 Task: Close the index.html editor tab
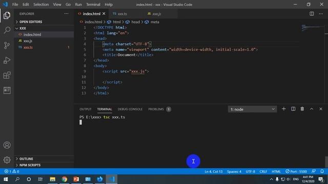pyautogui.click(x=104, y=14)
